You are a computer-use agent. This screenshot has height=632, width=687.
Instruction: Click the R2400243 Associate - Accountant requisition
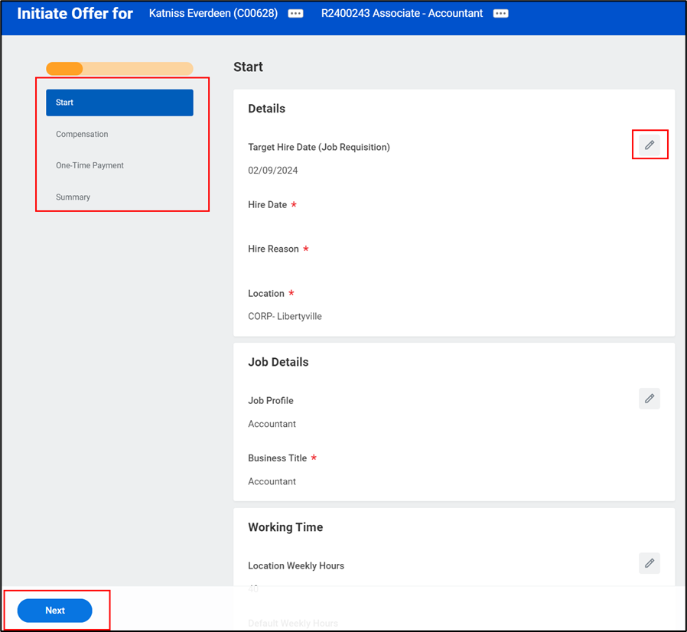[402, 14]
